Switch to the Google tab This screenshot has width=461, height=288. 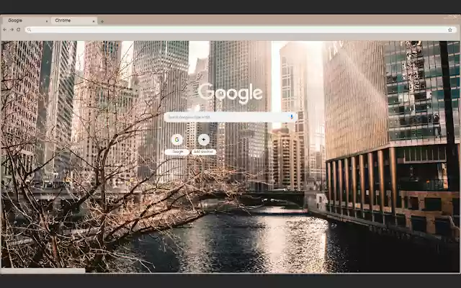tap(26, 21)
